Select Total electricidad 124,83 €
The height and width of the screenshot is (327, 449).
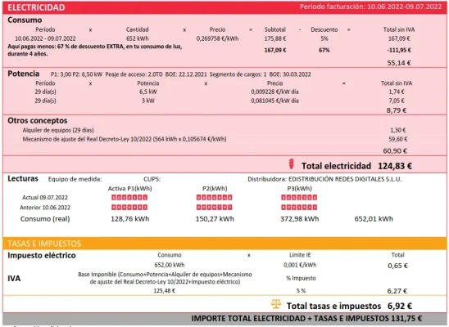(x=356, y=166)
